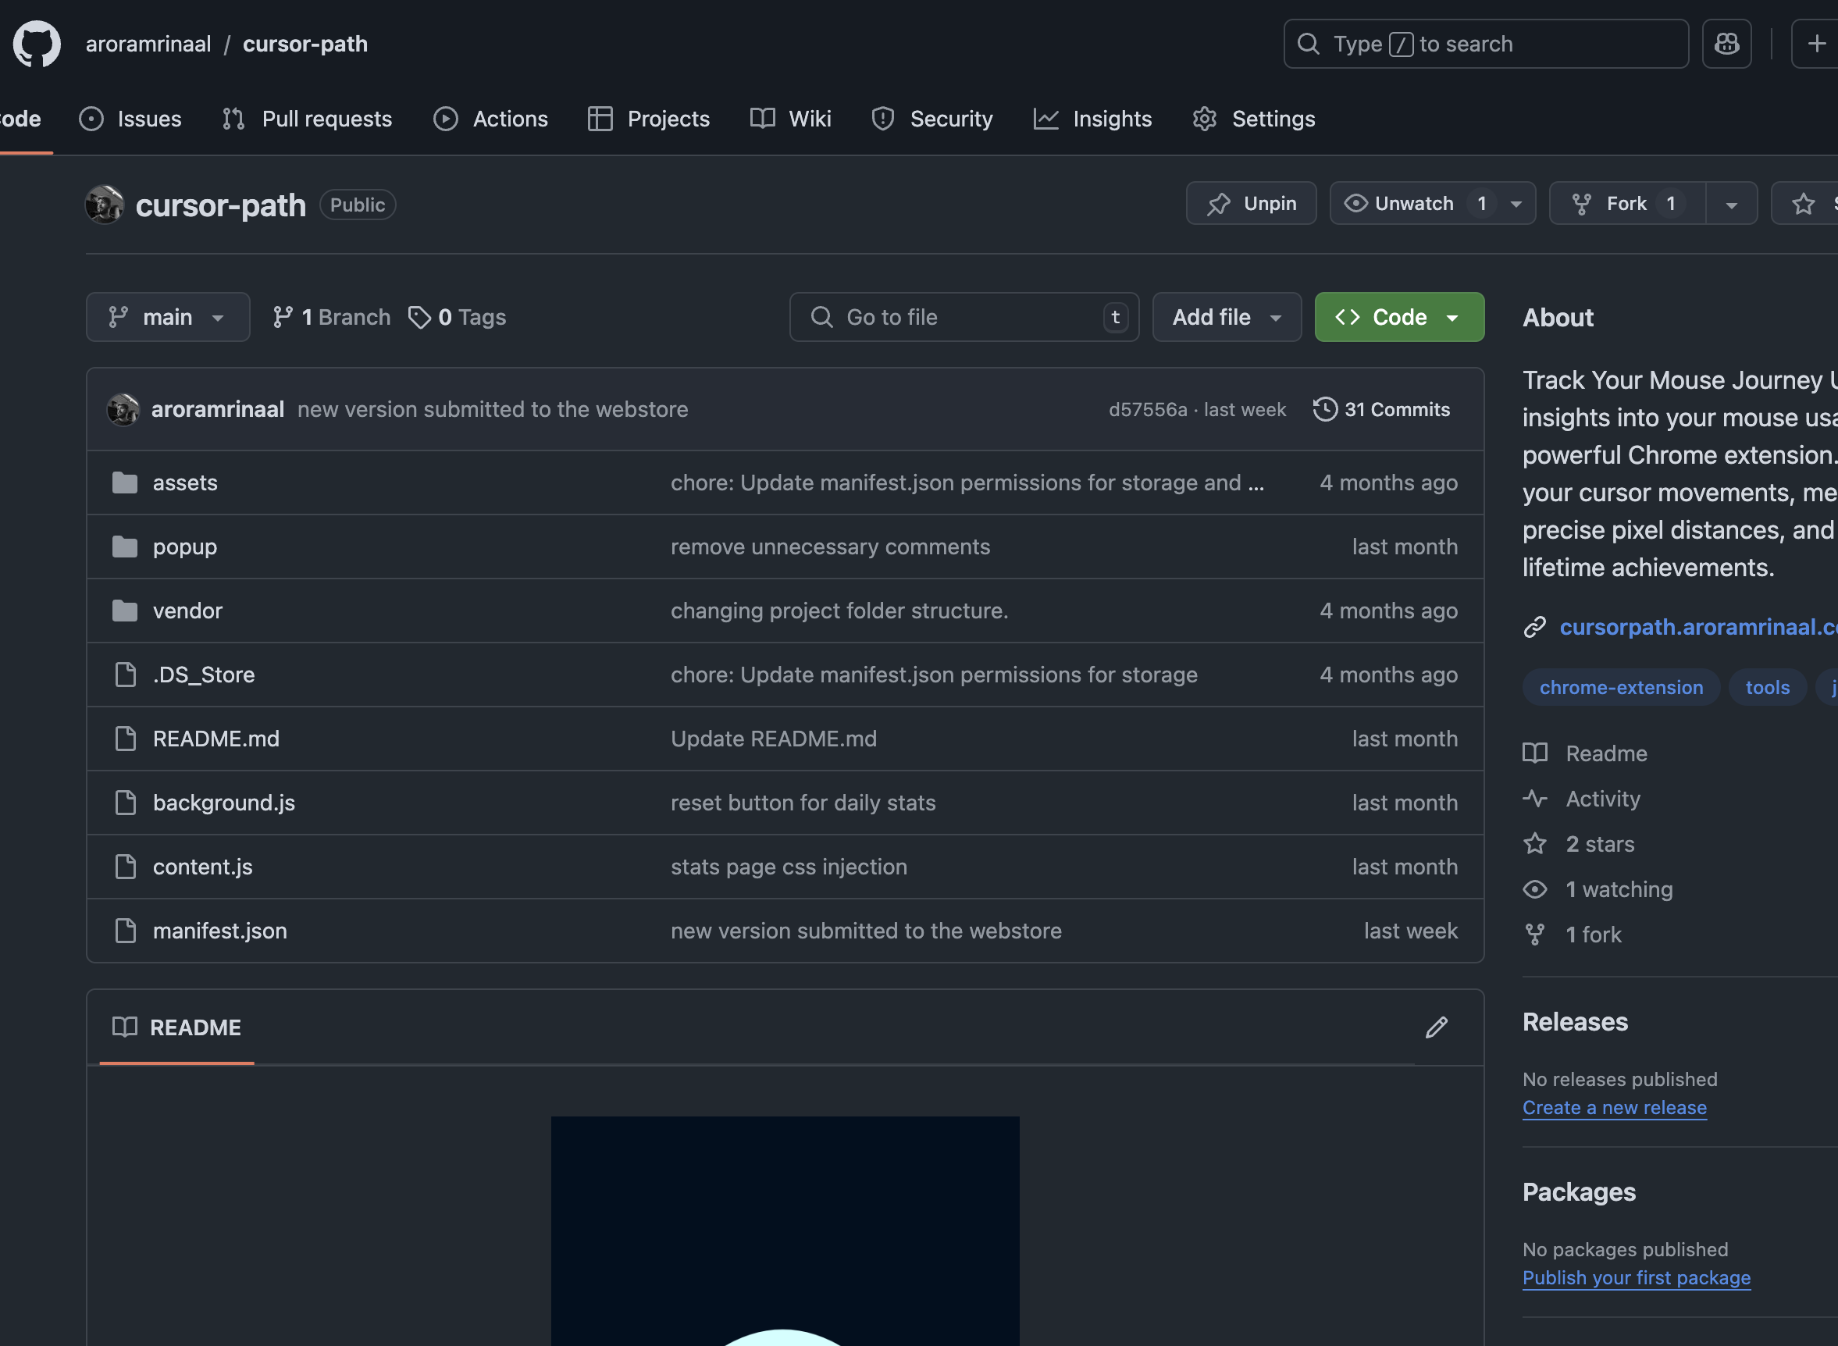Click the commit author avatar next to aroramrinaal
Viewport: 1838px width, 1346px height.
click(123, 410)
